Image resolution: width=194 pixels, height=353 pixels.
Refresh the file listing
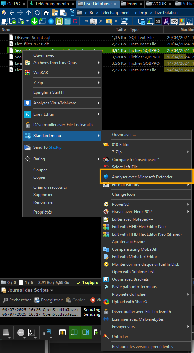[x=37, y=13]
